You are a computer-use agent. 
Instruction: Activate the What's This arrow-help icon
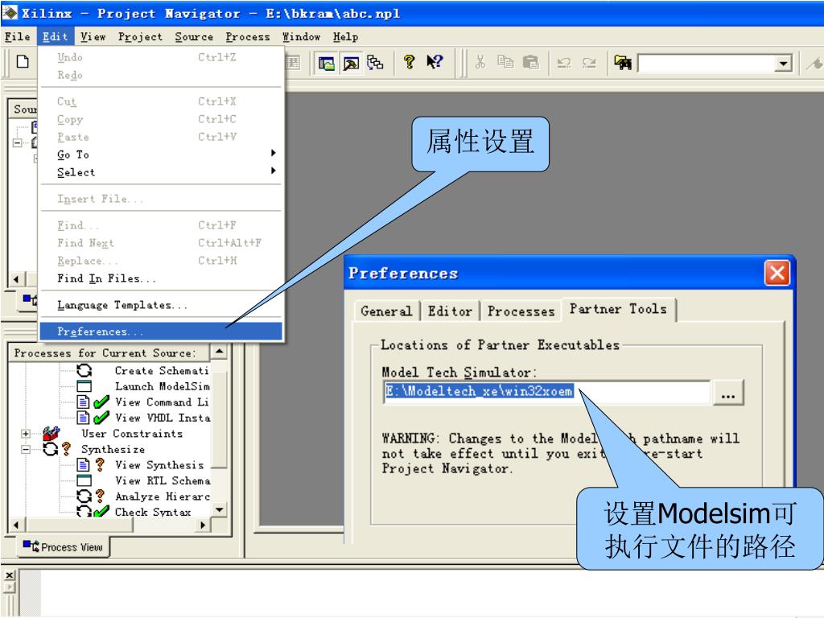(435, 62)
